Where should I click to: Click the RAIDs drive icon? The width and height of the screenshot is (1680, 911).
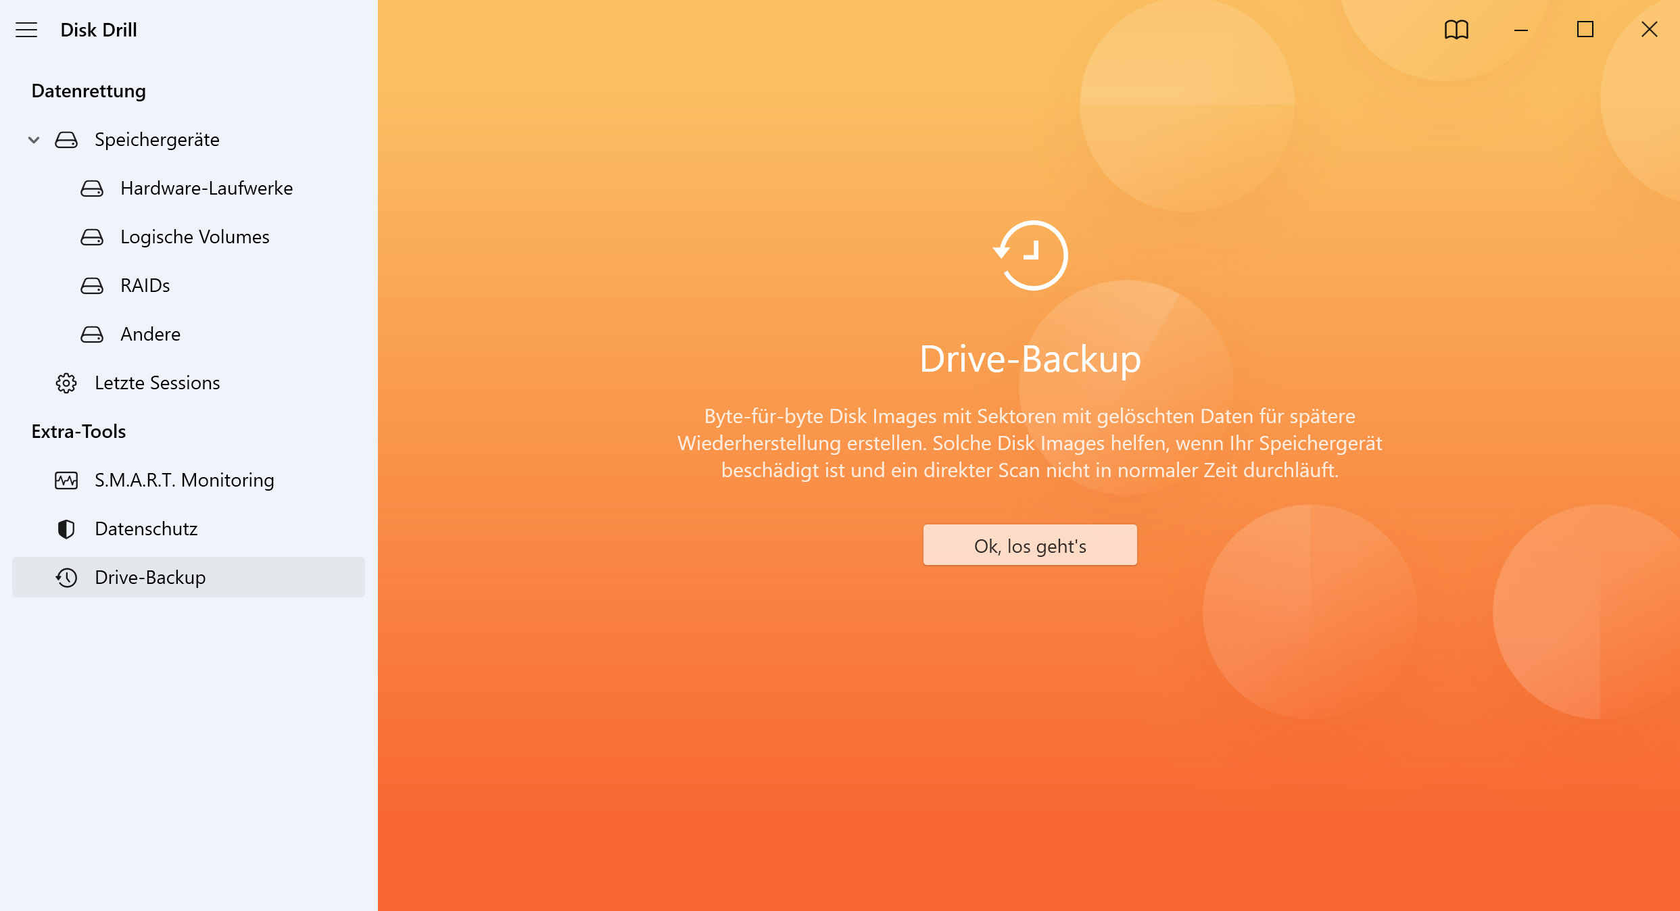pos(92,286)
